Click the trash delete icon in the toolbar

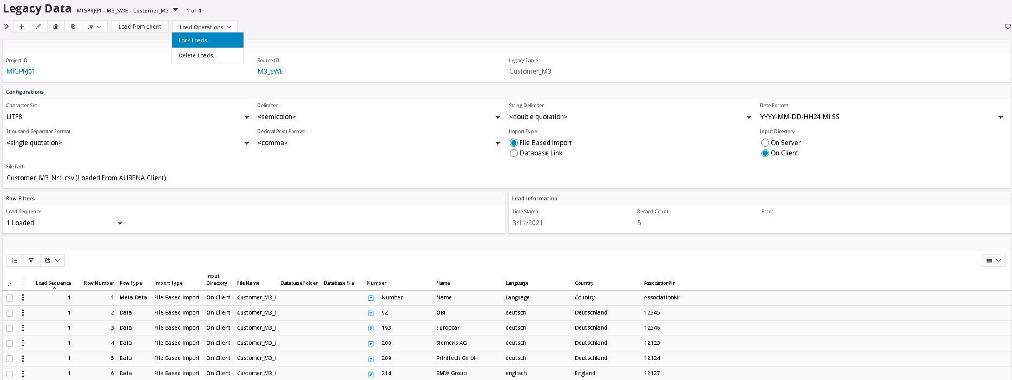coord(56,27)
